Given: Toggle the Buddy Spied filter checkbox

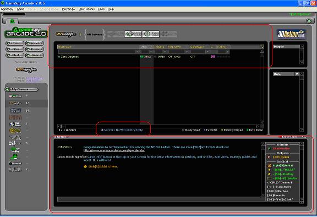Looking at the screenshot, I should point(183,130).
